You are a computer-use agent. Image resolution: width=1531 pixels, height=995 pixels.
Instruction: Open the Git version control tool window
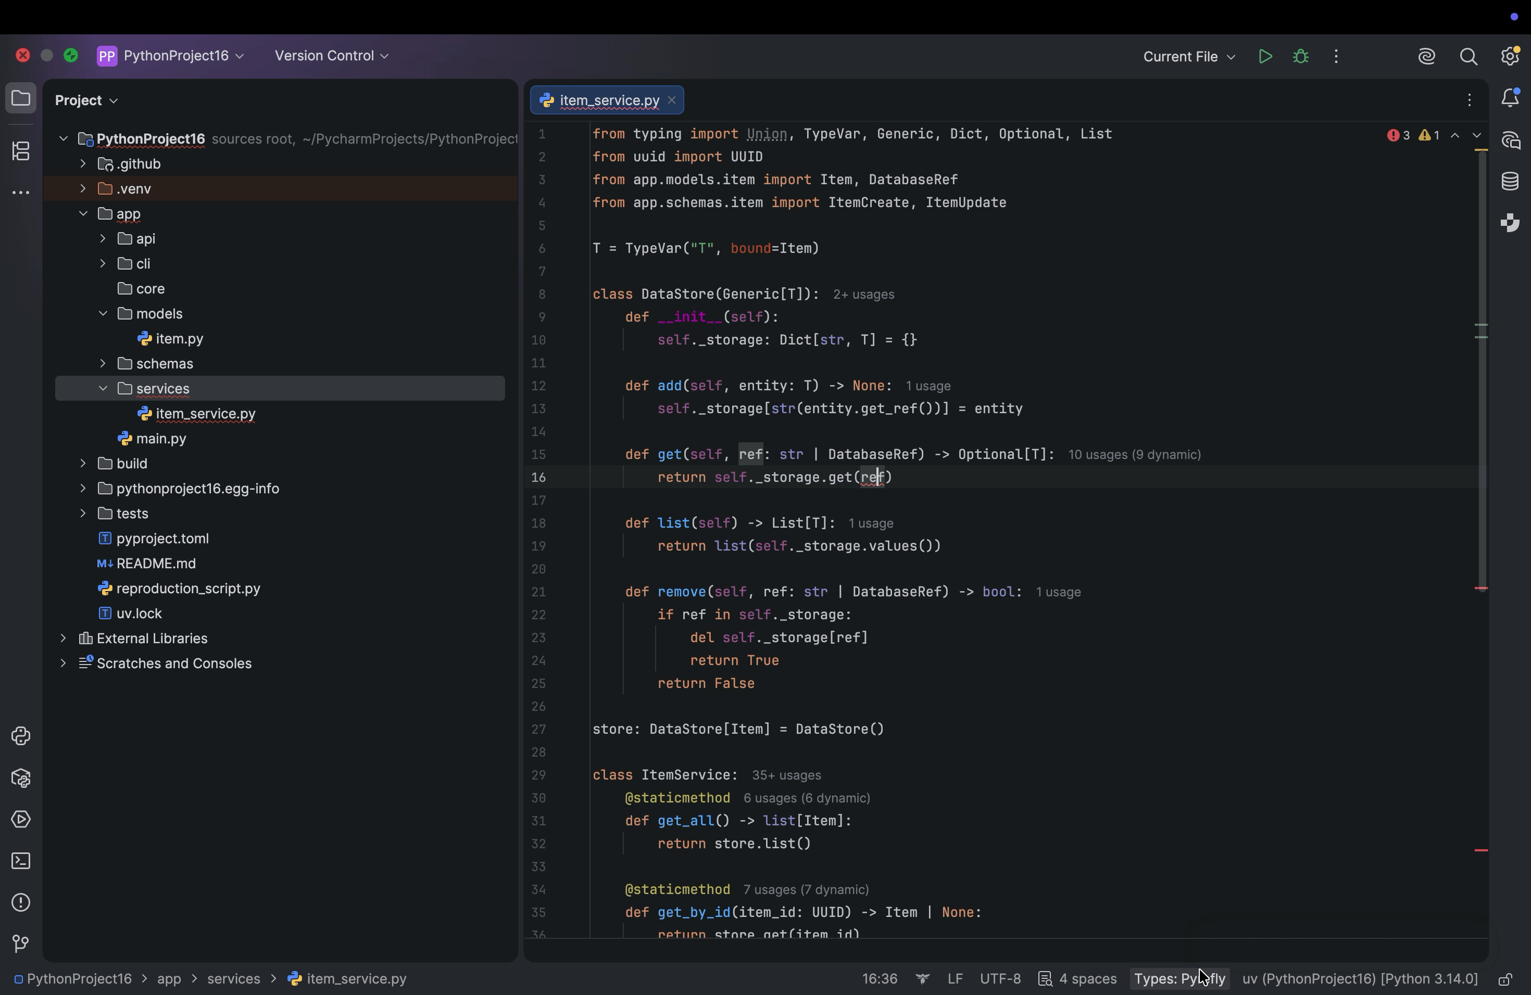pyautogui.click(x=21, y=943)
